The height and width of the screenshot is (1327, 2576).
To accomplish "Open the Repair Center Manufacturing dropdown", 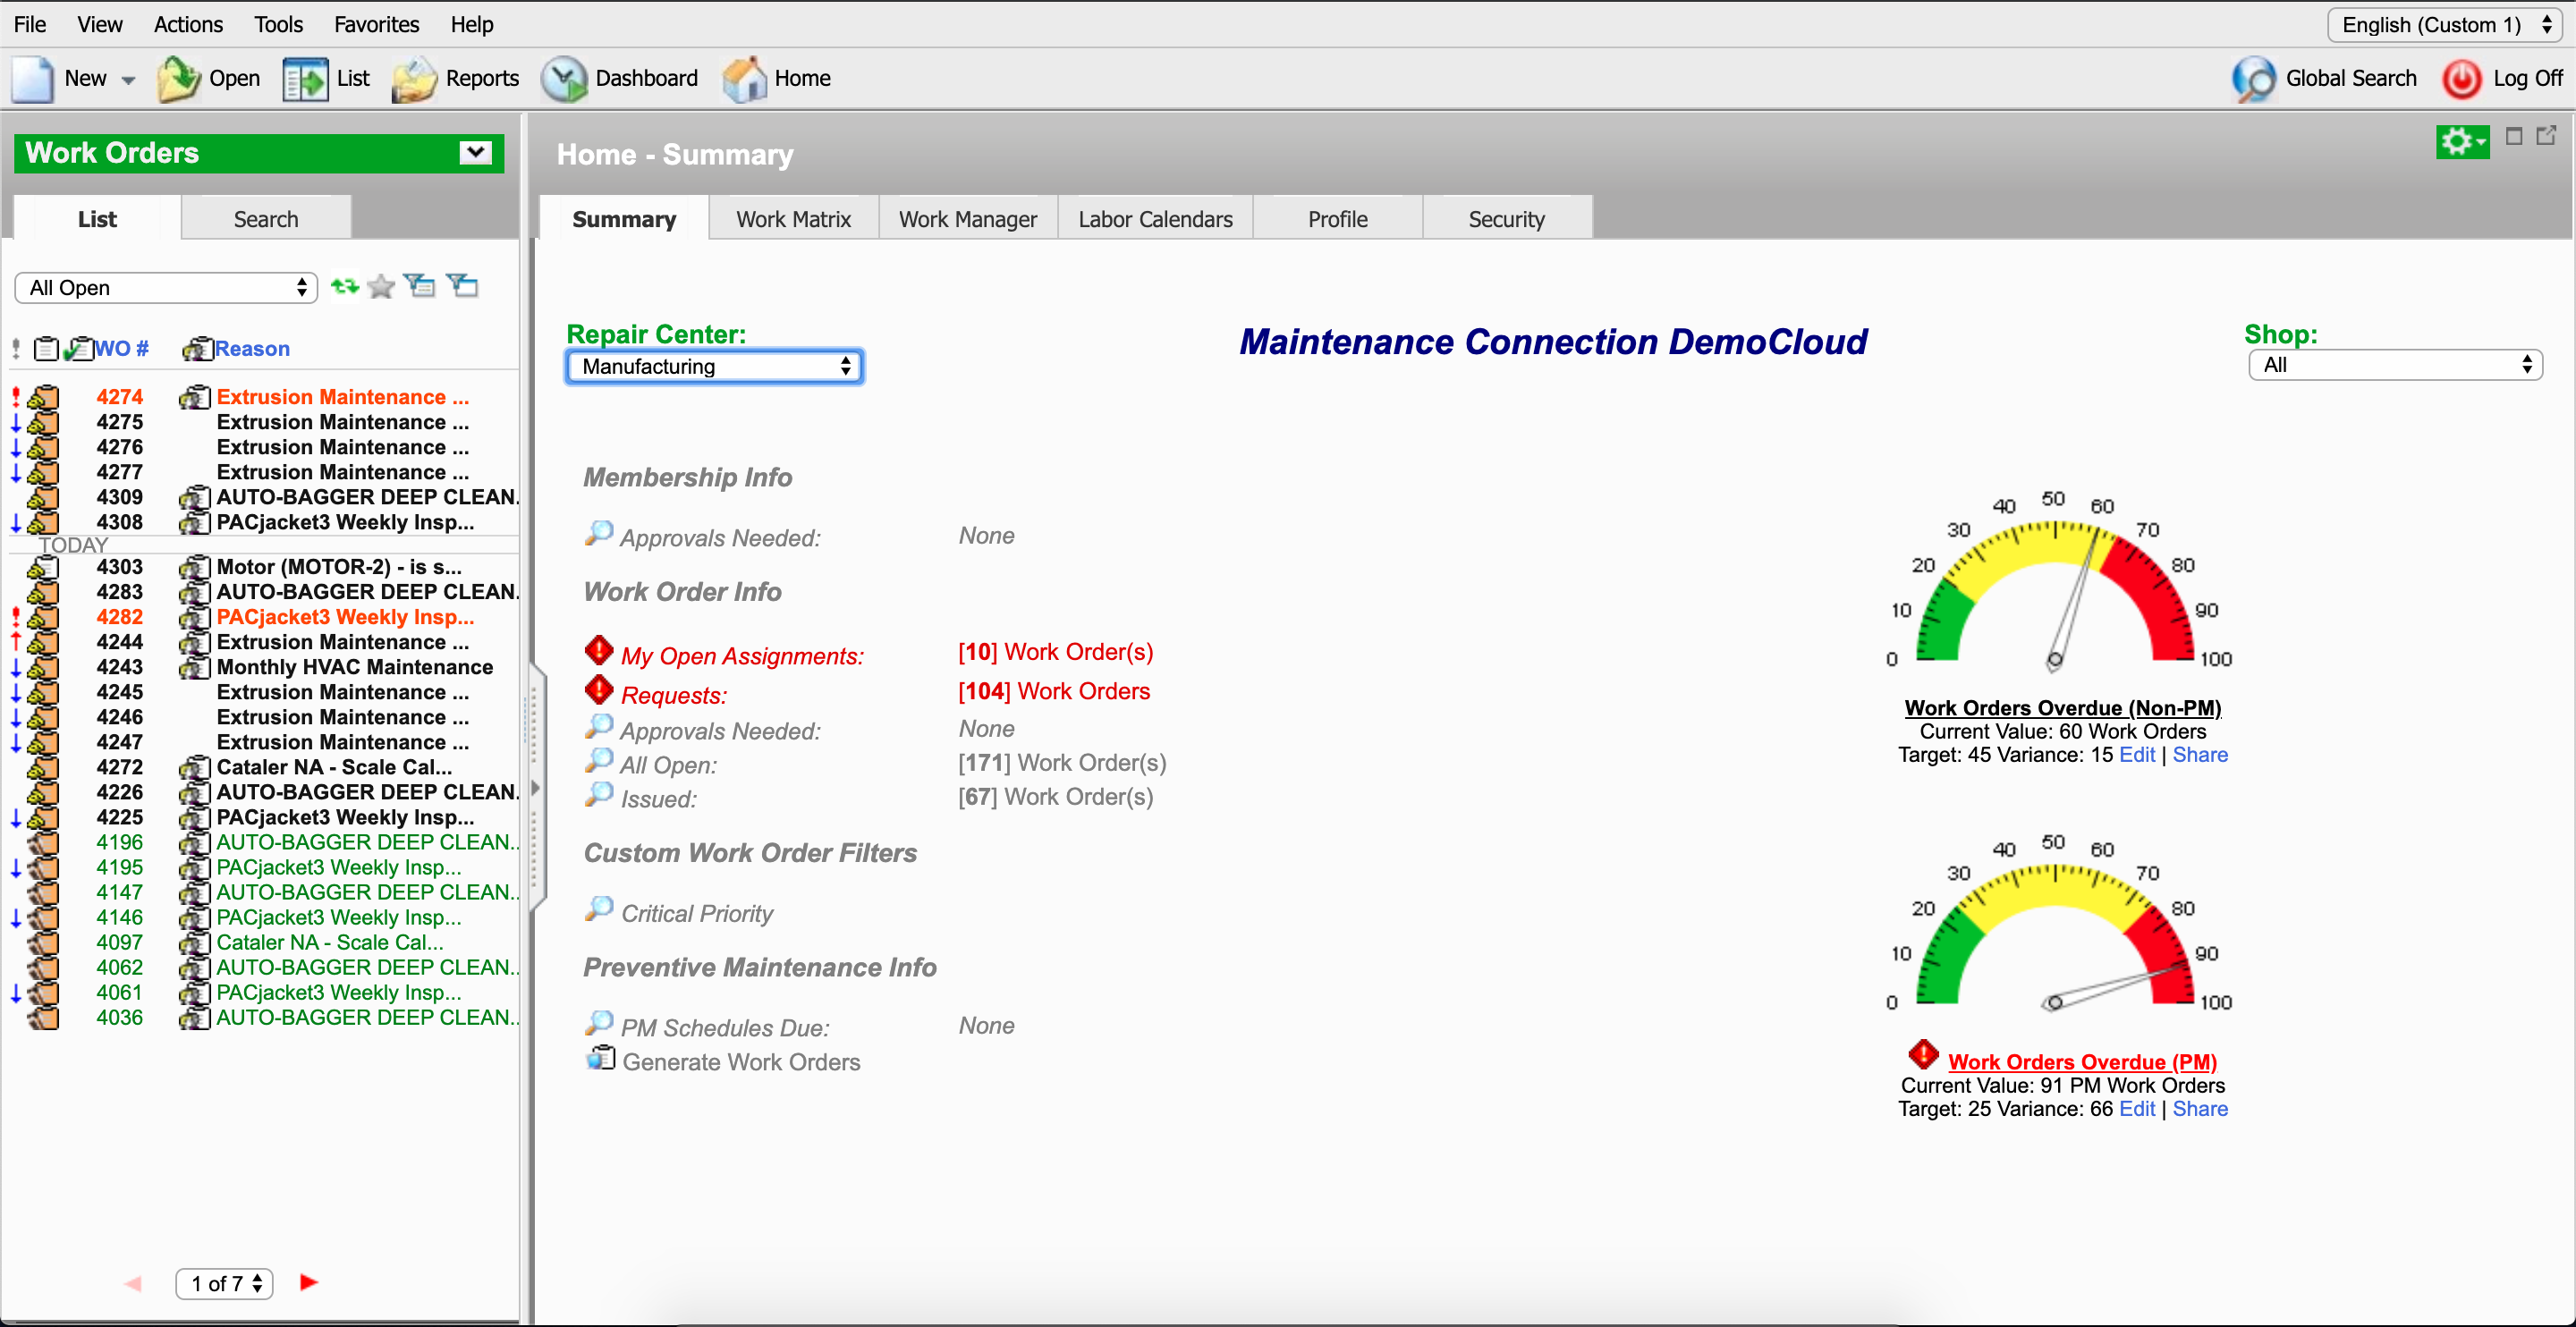I will tap(714, 366).
